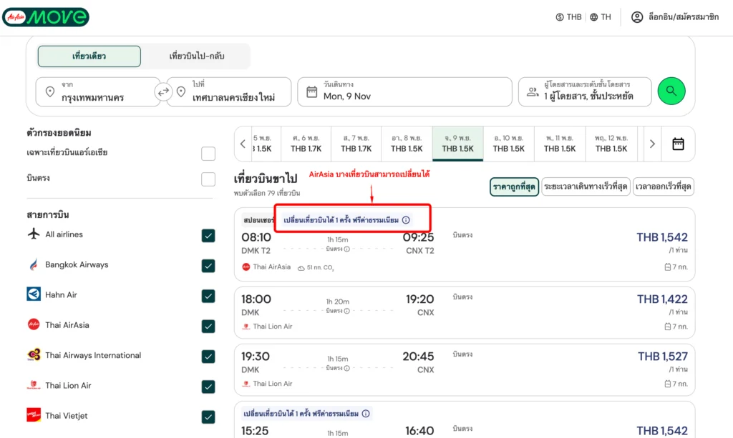Image resolution: width=733 pixels, height=438 pixels.
Task: Select the one-way (เที่ยวเดียว) tab
Action: tap(89, 56)
